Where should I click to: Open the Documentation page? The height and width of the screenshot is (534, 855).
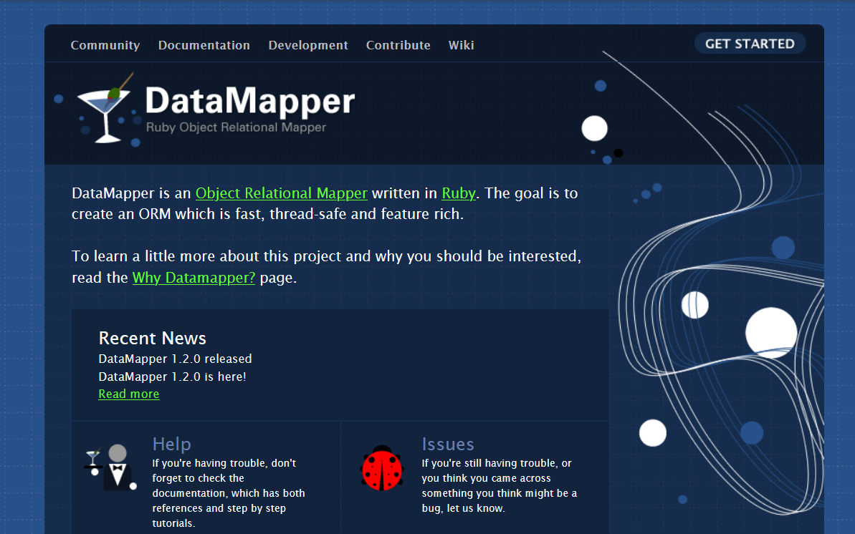tap(204, 45)
